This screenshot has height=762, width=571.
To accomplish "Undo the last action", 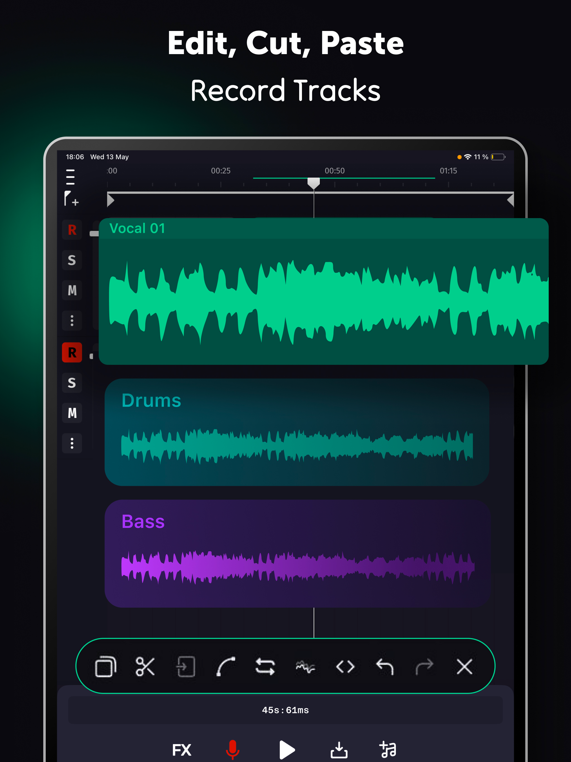I will (385, 667).
